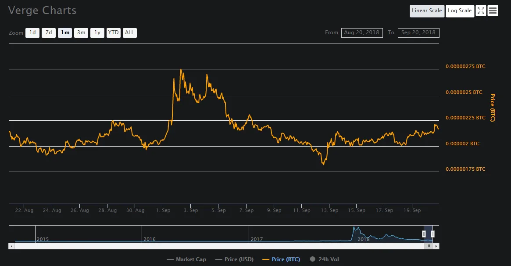Click the 0.00000175 BTC axis label
511x266 pixels.
click(x=465, y=169)
